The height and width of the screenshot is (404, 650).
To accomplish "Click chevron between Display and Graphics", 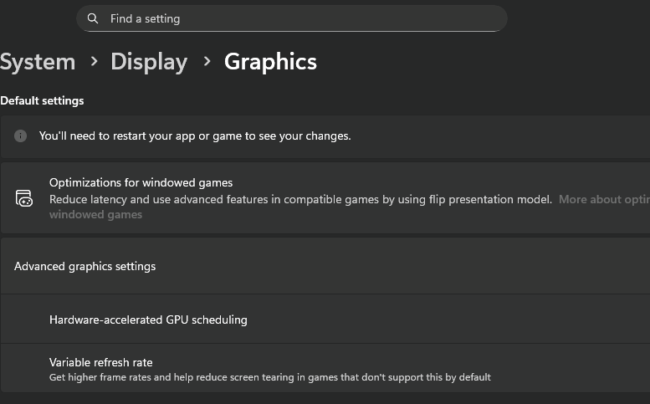I will tap(206, 62).
